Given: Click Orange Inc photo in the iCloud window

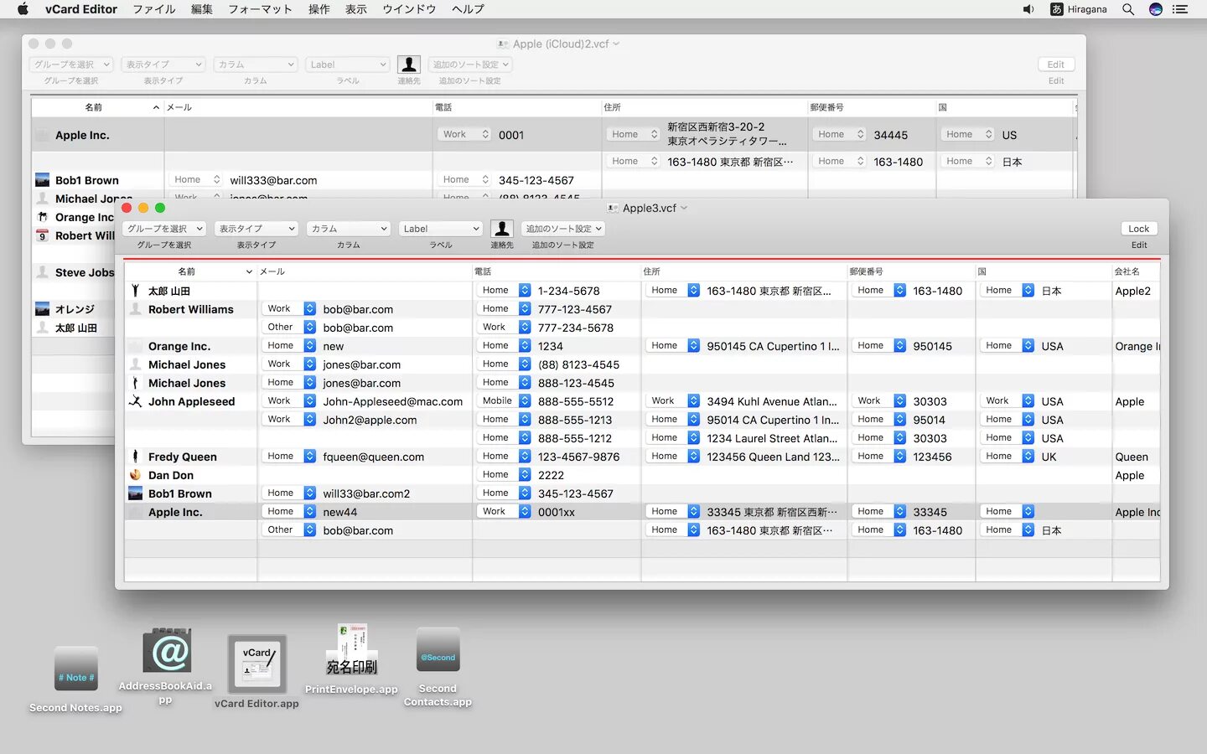Looking at the screenshot, I should [42, 217].
